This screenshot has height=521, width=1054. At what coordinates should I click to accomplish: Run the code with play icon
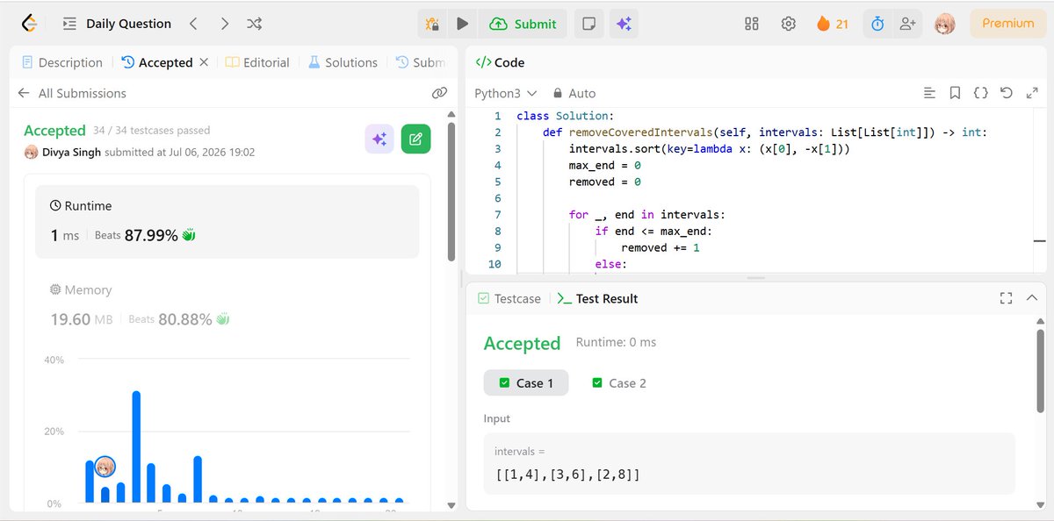point(462,24)
